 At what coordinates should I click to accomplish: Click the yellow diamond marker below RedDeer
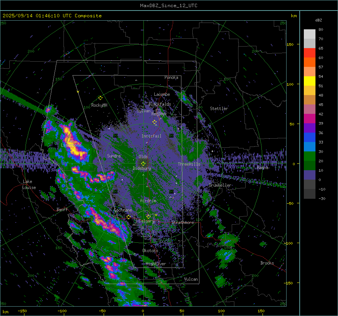[x=154, y=122]
